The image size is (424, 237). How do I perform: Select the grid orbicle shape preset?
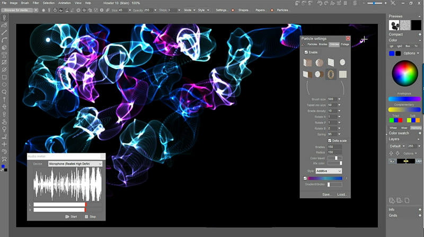pos(343,75)
